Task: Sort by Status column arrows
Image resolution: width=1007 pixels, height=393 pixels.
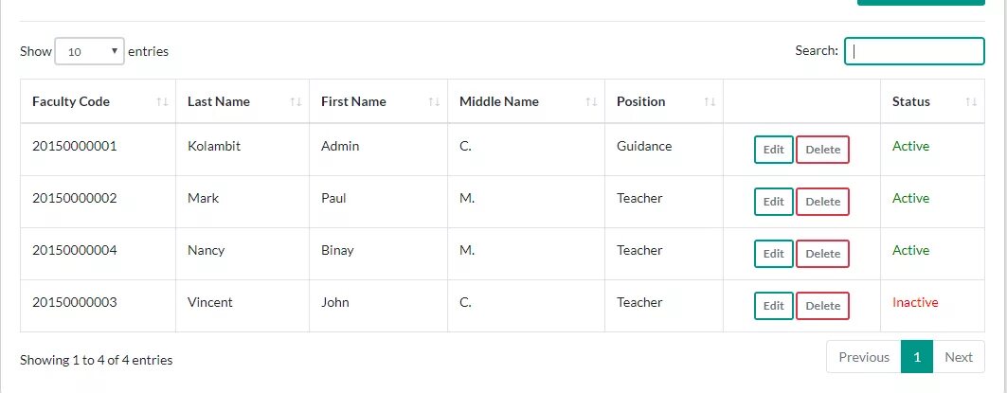Action: pyautogui.click(x=971, y=101)
